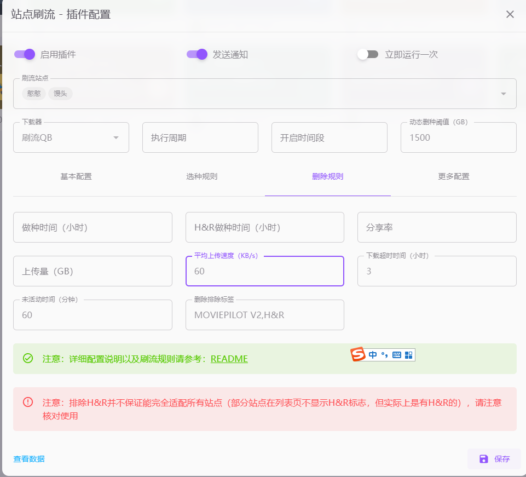Enable the 立即运行一次 toggle
Viewport: 526px width, 477px height.
[x=368, y=54]
